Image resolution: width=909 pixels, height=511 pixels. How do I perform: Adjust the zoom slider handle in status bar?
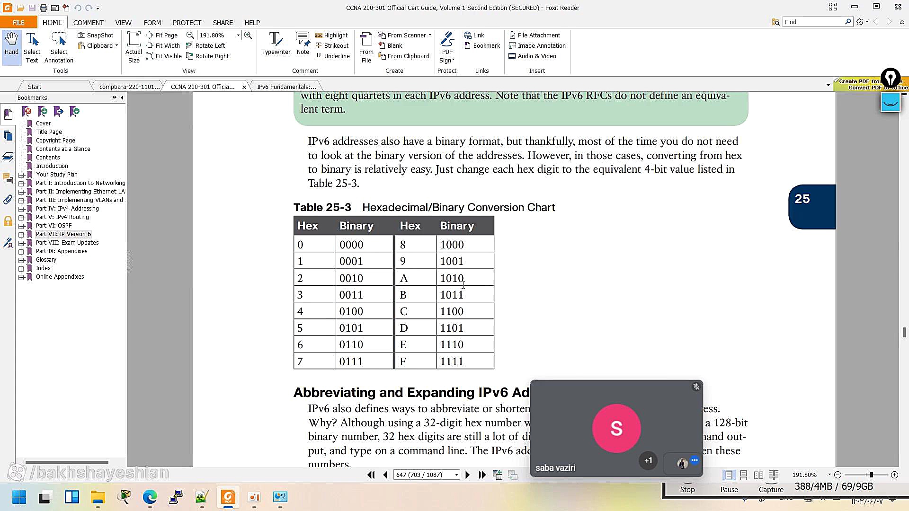(x=871, y=475)
